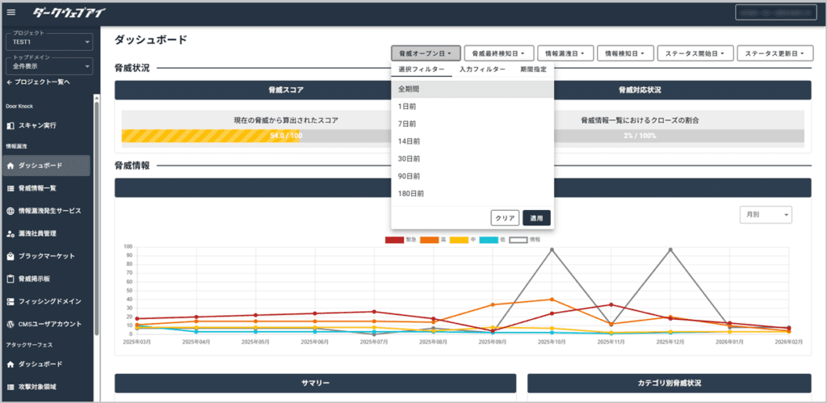
Task: Switch to the 選択フィルター tab
Action: coord(422,69)
